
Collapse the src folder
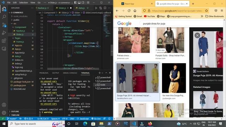(15, 24)
